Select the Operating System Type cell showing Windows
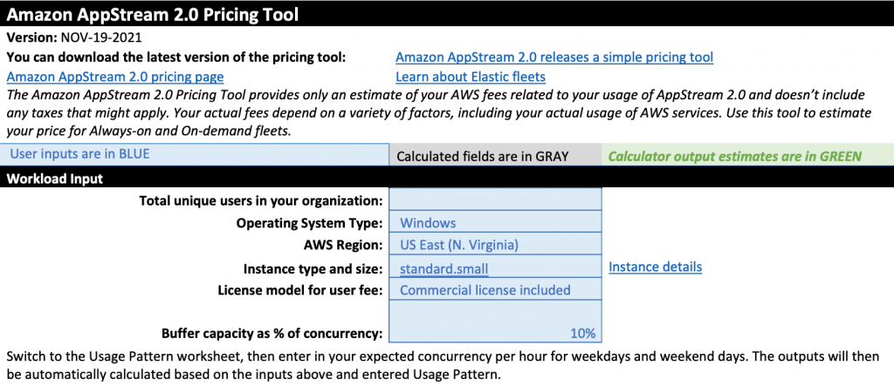 495,221
